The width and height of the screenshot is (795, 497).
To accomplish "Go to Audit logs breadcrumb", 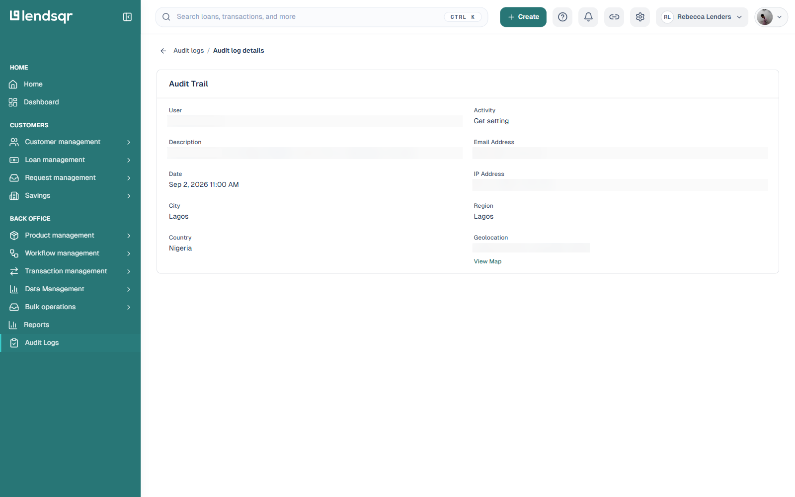I will coord(188,51).
